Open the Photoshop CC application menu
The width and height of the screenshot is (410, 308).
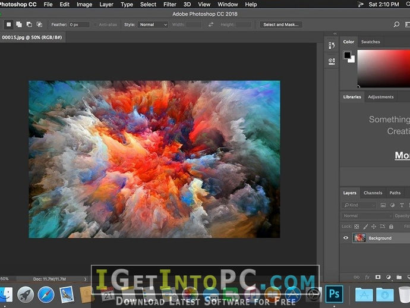18,4
